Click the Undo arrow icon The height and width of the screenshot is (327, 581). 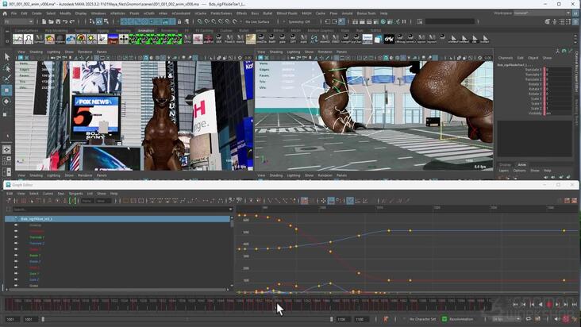point(65,21)
